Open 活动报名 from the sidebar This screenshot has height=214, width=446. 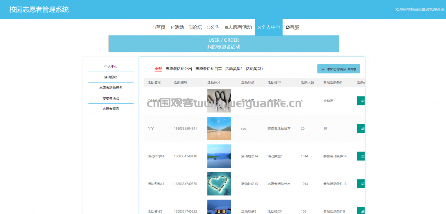tap(111, 77)
